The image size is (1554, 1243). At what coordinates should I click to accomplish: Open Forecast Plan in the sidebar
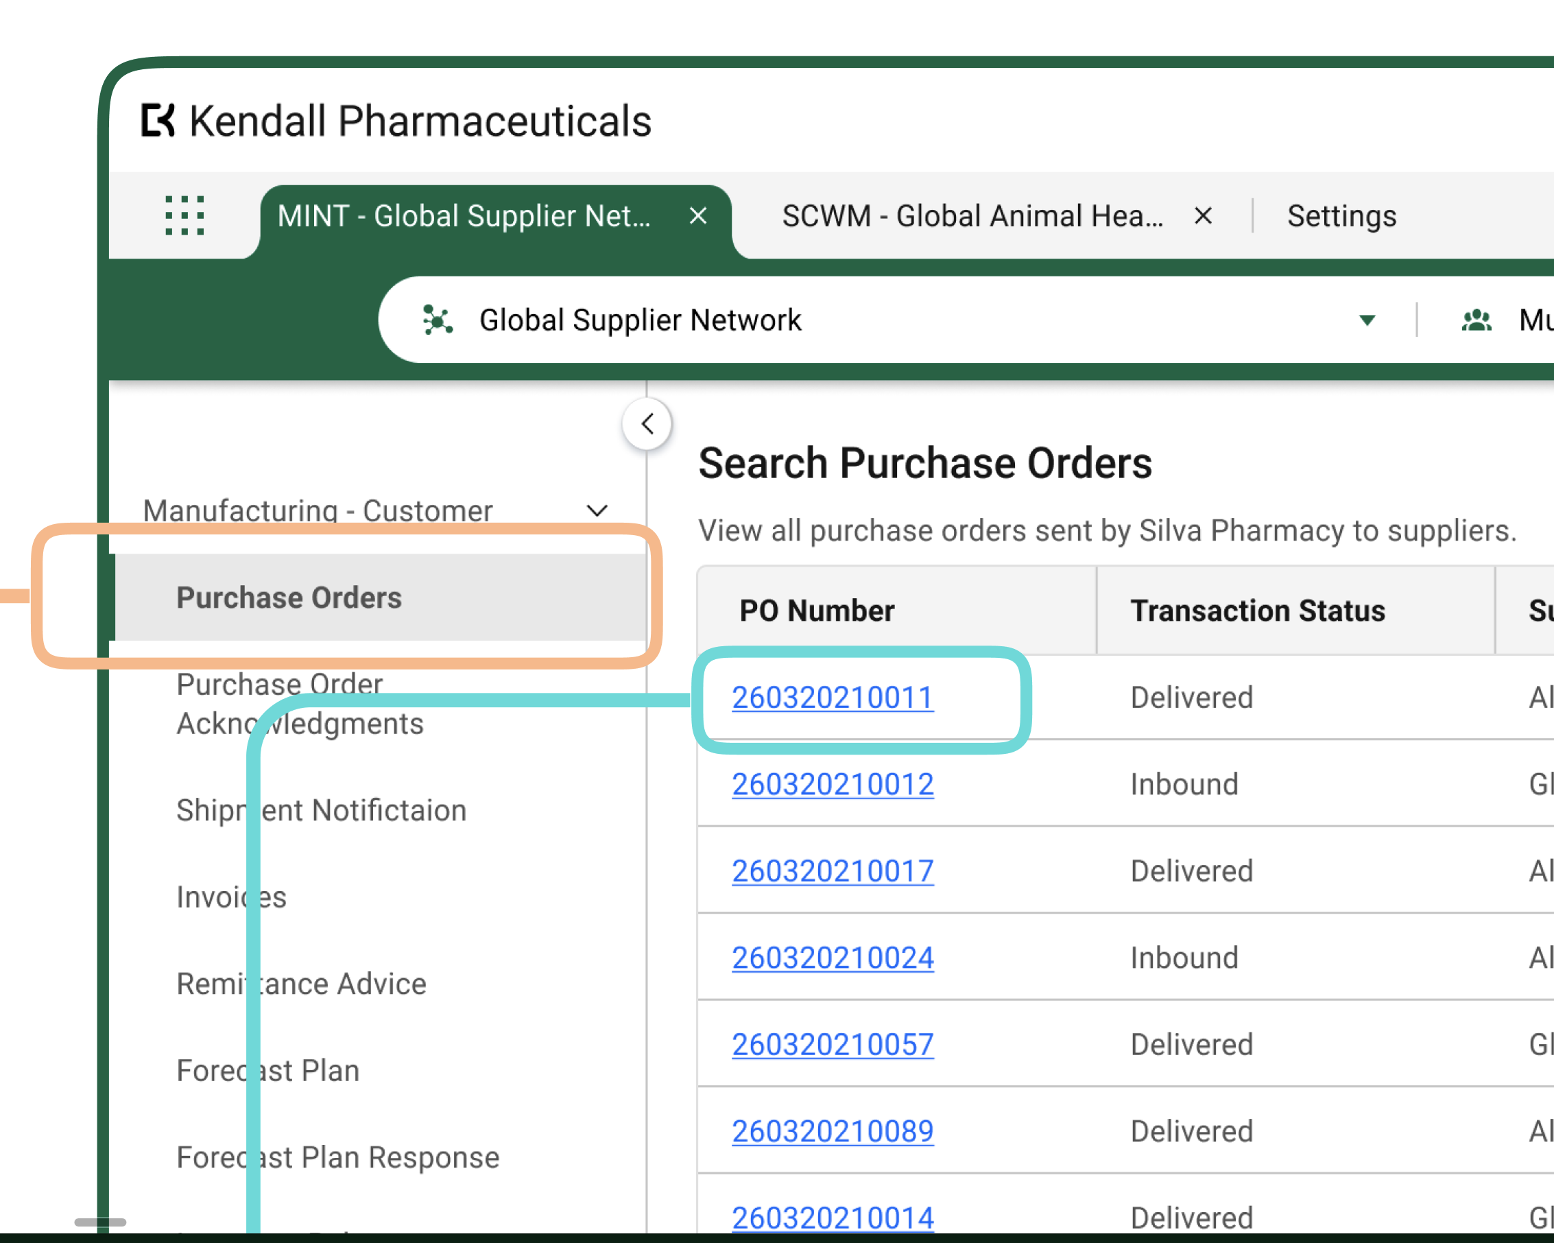[x=268, y=1070]
